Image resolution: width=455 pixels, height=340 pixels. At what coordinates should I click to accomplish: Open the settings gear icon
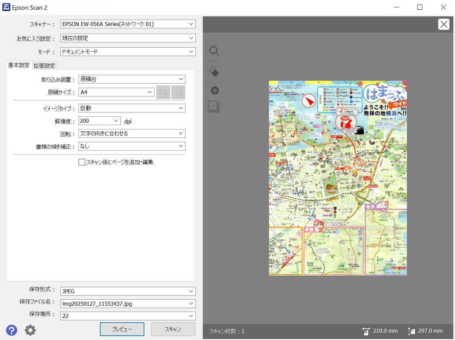pos(30,330)
